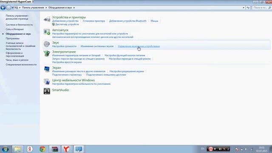Image resolution: width=272 pixels, height=153 pixels.
Task: Click 'Подключение к внешнему дисплею' link
Action: click(x=106, y=75)
